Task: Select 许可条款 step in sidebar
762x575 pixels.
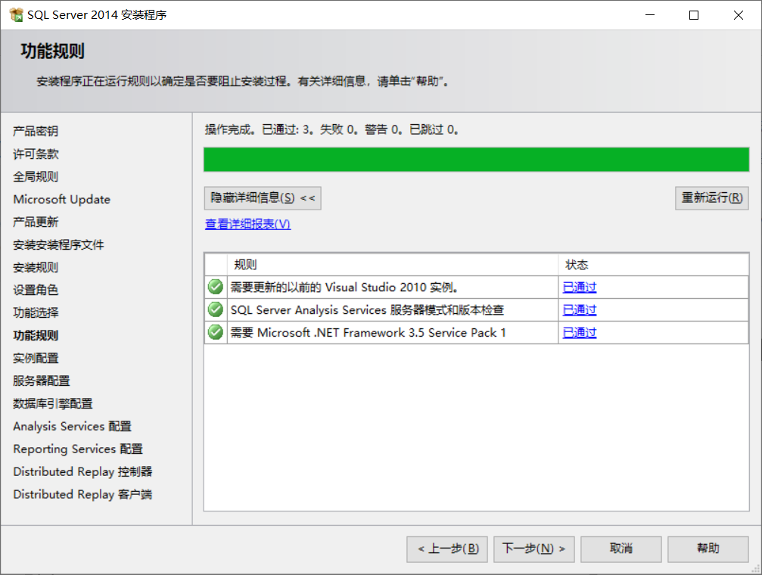Action: [x=36, y=154]
